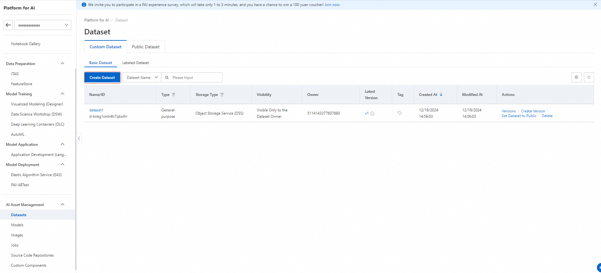
Task: Go to AutoML page
Action: pos(18,134)
